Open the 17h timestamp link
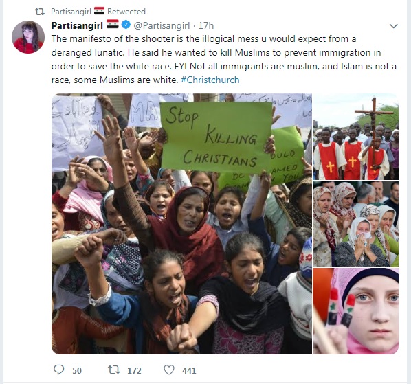Viewport: 411px width, 384px height. tap(206, 25)
